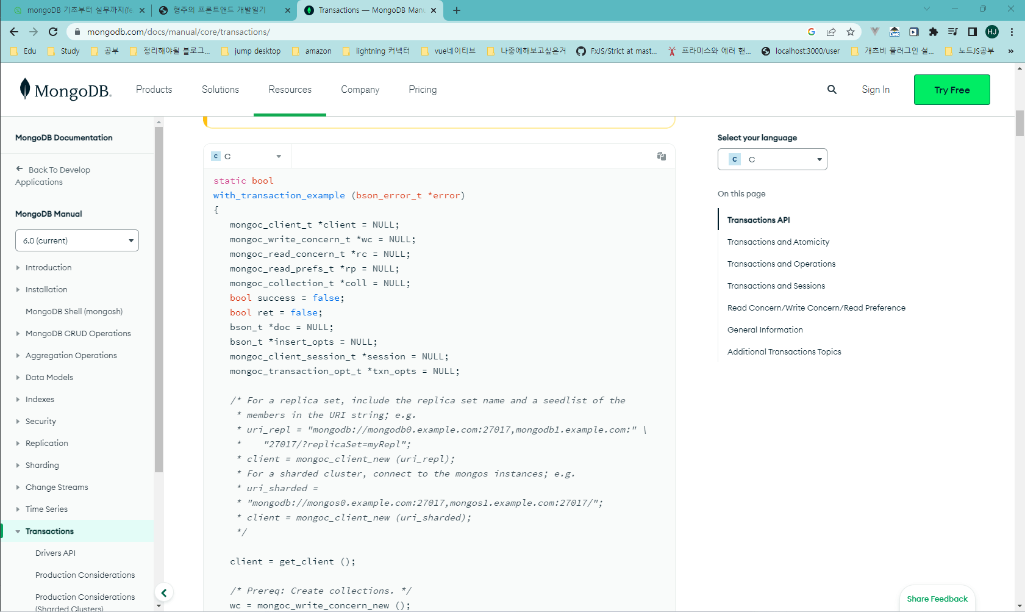
Task: Go forward using browser forward arrow
Action: (34, 32)
